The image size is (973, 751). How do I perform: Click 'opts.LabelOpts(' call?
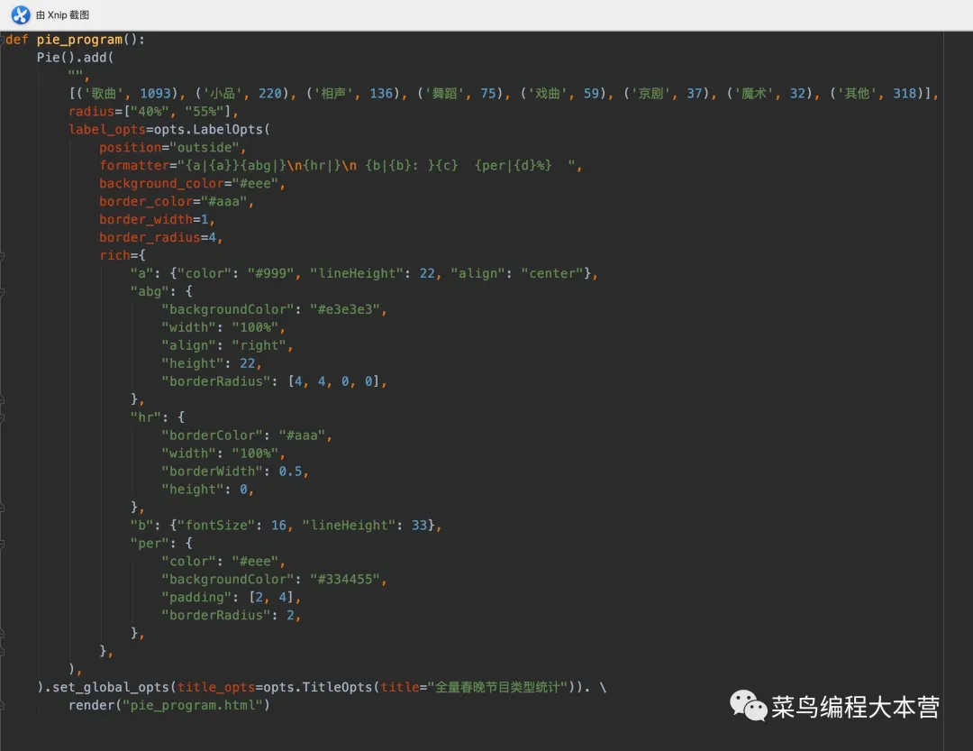(212, 129)
